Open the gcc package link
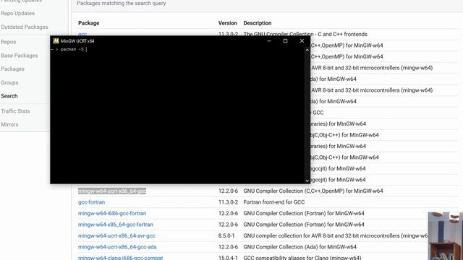The width and height of the screenshot is (463, 260). [82, 34]
